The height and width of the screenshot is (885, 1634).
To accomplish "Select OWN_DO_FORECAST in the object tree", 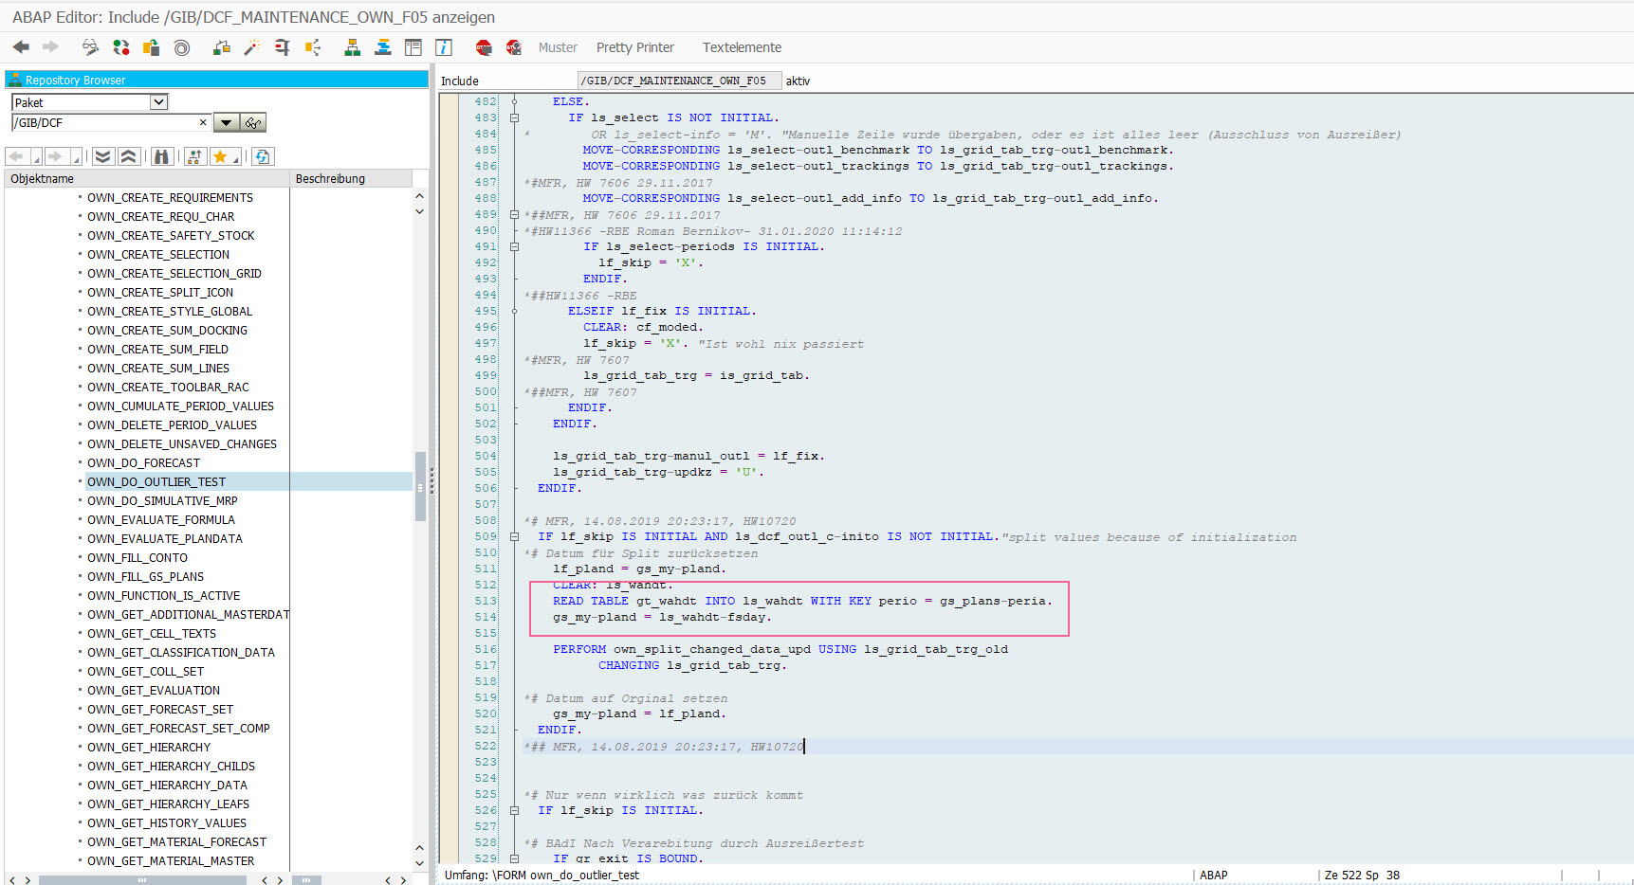I will [143, 463].
